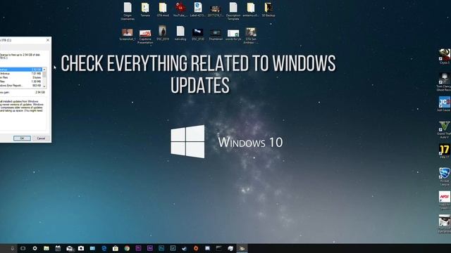Launch the Tom Clancy's Ghost Recon shortcut

pos(445,82)
